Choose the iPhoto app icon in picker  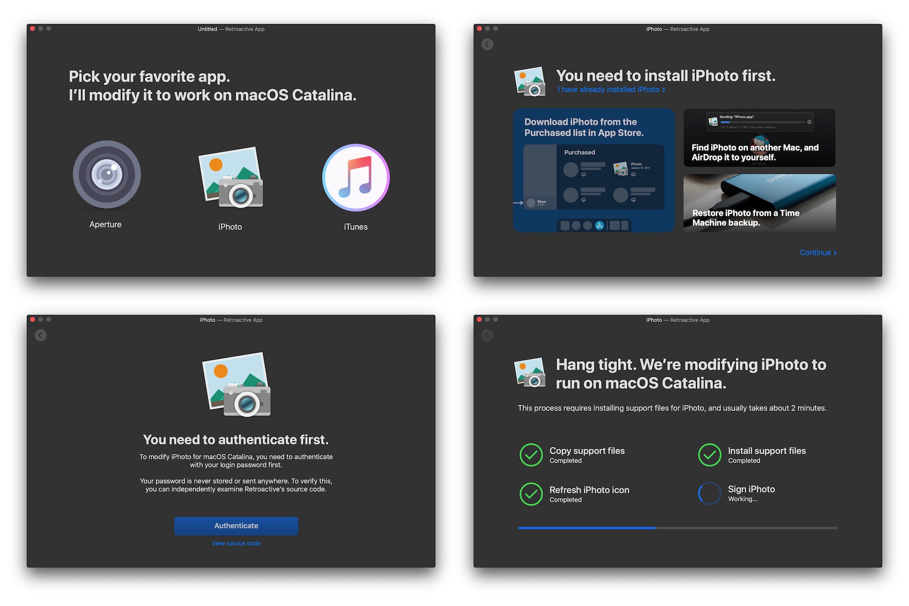[231, 178]
